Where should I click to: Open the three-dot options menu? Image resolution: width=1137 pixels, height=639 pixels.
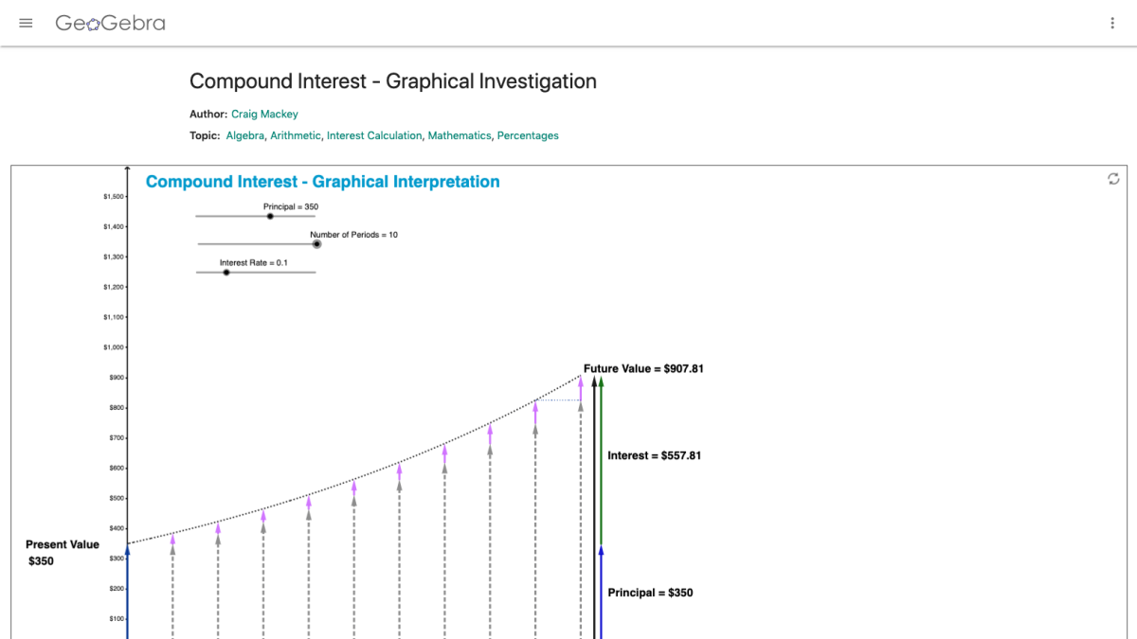1112,23
